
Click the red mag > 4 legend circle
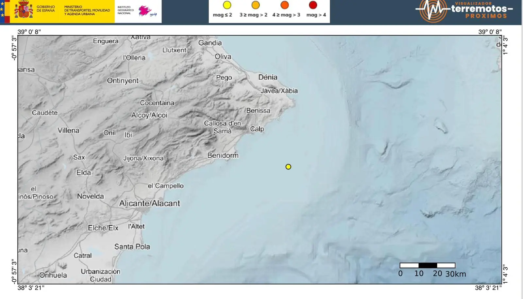click(x=313, y=5)
